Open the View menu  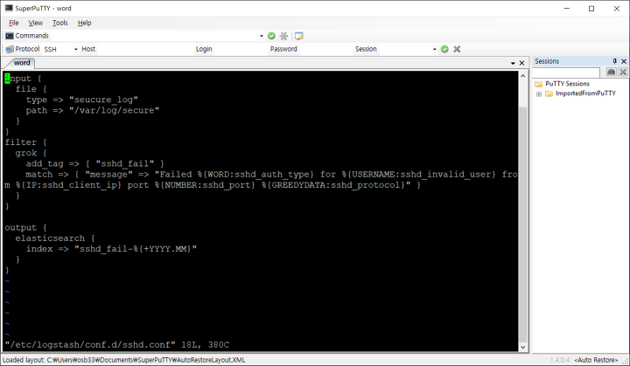pos(35,23)
